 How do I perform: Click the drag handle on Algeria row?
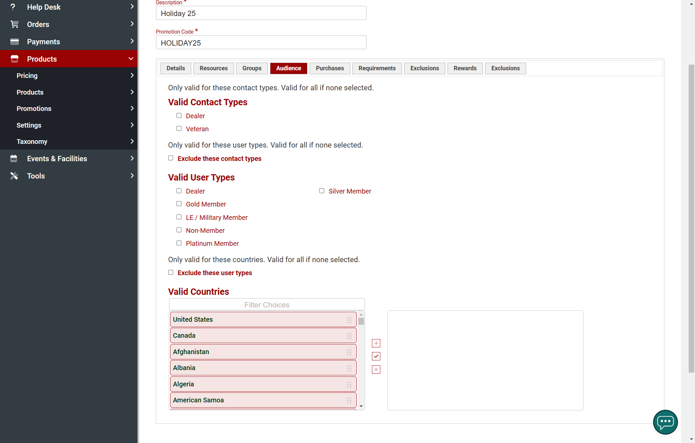tap(349, 384)
